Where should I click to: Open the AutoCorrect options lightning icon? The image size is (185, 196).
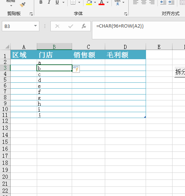point(76,69)
